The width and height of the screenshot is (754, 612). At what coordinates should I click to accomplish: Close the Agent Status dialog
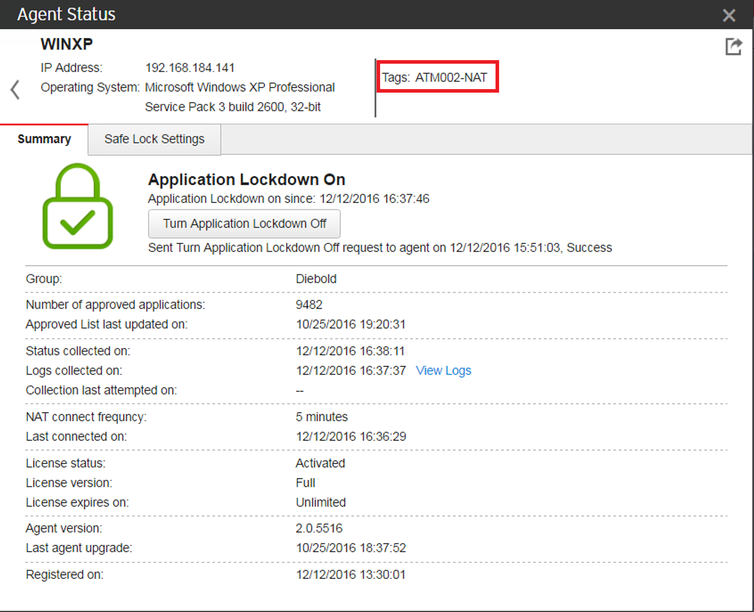pyautogui.click(x=729, y=16)
